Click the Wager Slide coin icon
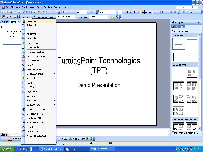Screen dimensions: 203x152 23,78
